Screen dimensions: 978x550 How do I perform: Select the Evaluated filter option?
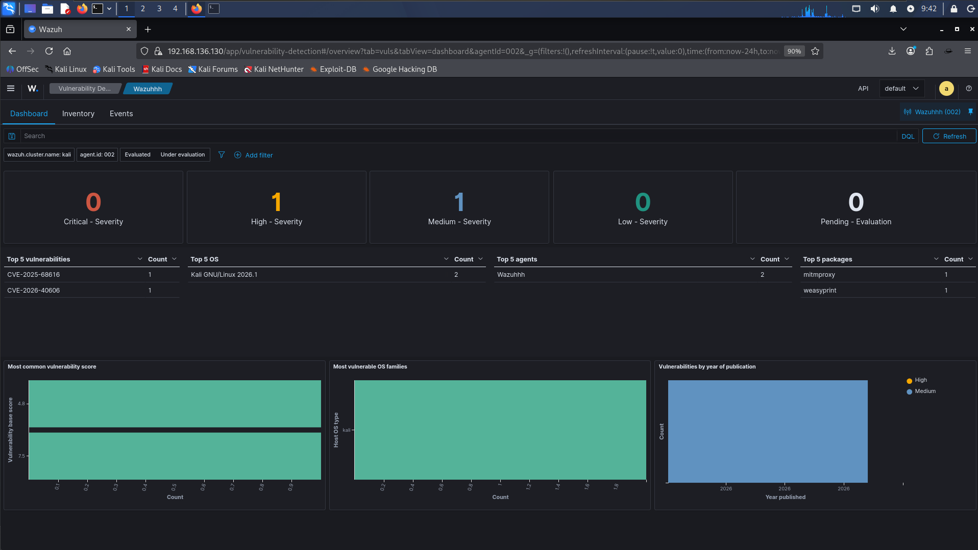tap(138, 154)
